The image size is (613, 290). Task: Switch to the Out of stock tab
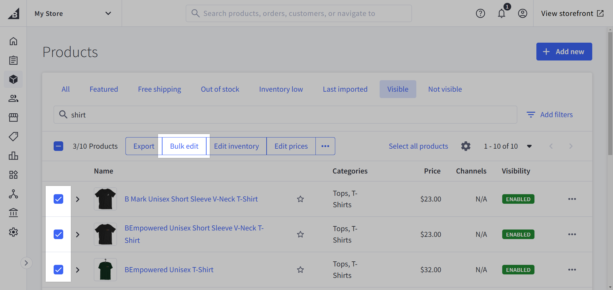pos(220,89)
